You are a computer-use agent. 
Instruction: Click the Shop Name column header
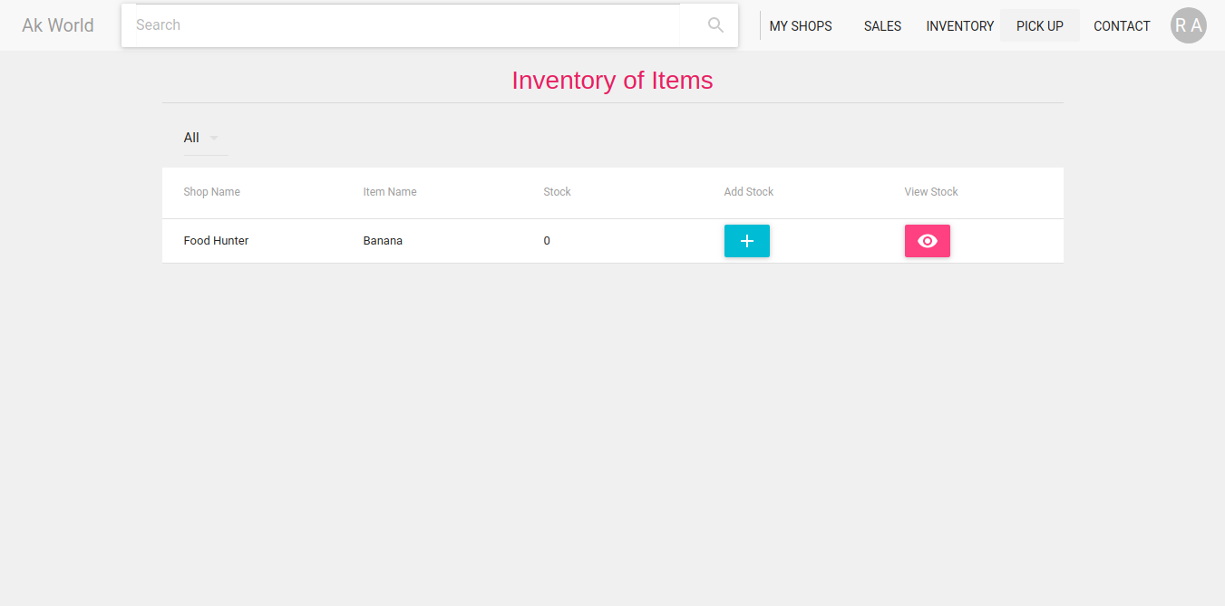(211, 192)
